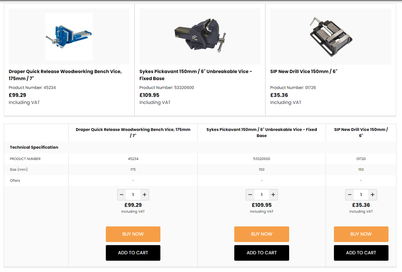Increase quantity for Sykes Pickavant Unbreakable Vice
This screenshot has height=272, width=402.
(x=273, y=195)
